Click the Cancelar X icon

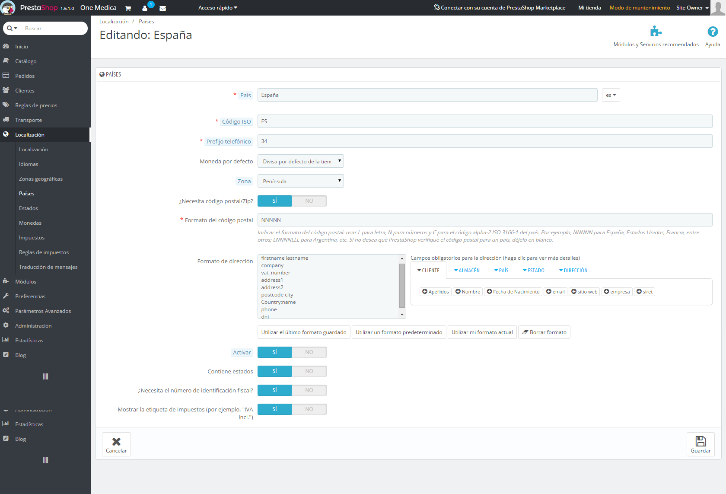click(116, 442)
